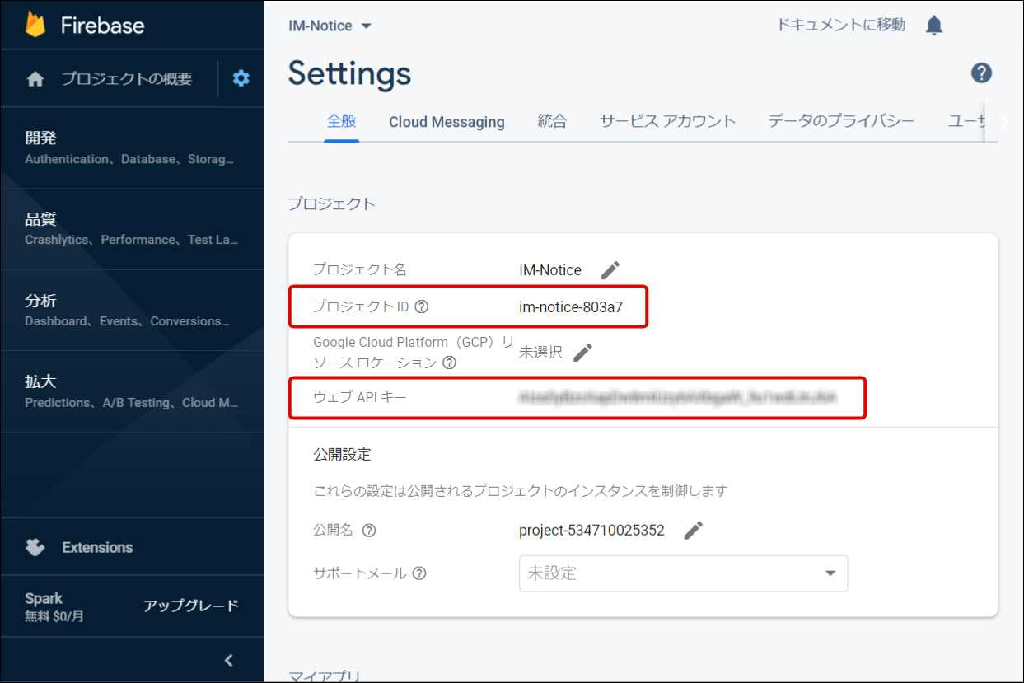This screenshot has width=1024, height=683.
Task: Open the サービス アカウント tab
Action: pyautogui.click(x=667, y=121)
